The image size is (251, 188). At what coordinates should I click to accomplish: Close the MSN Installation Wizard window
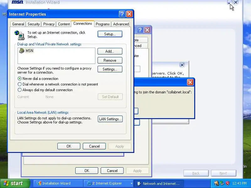pyautogui.click(x=236, y=3)
